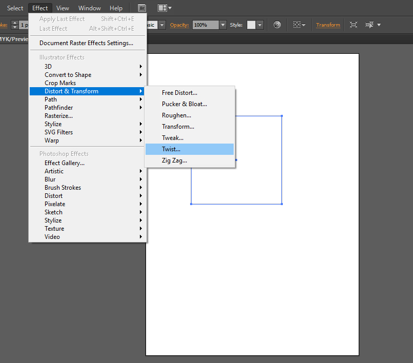This screenshot has width=413, height=363.
Task: Open the Help menu
Action: coord(116,8)
